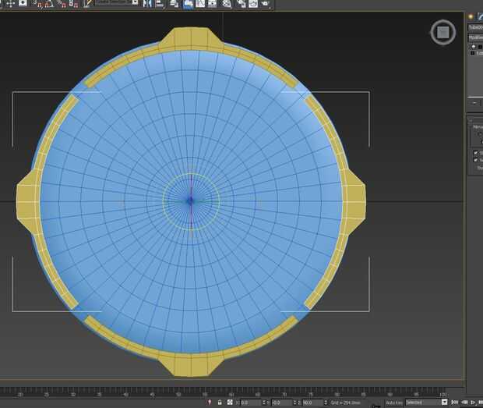Viewport: 483px width, 408px height.
Task: Open the Named Selection Sets dropdown
Action: (x=117, y=3)
